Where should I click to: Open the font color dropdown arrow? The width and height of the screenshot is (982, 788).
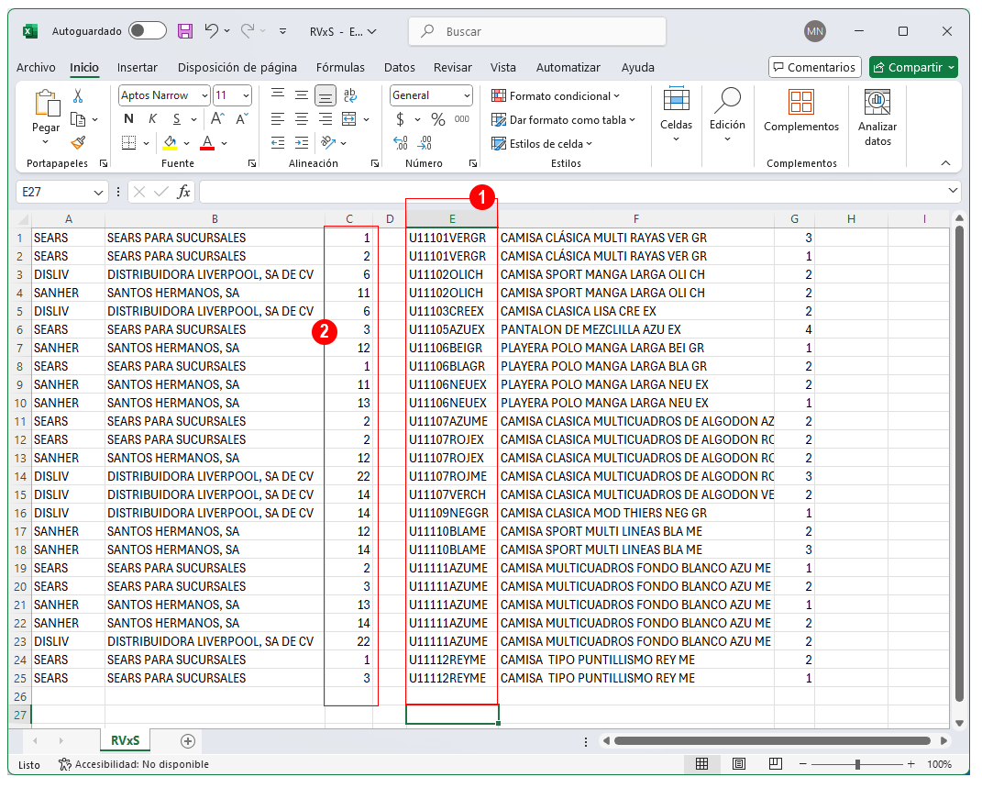click(x=225, y=143)
